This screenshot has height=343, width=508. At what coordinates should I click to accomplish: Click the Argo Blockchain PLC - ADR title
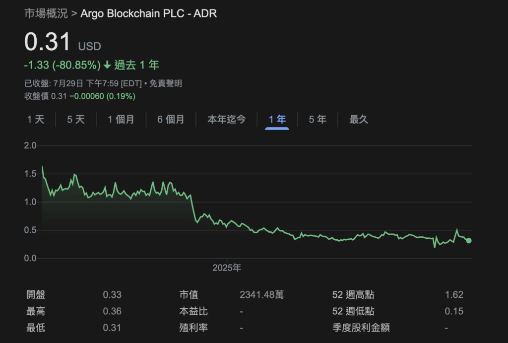[x=148, y=13]
